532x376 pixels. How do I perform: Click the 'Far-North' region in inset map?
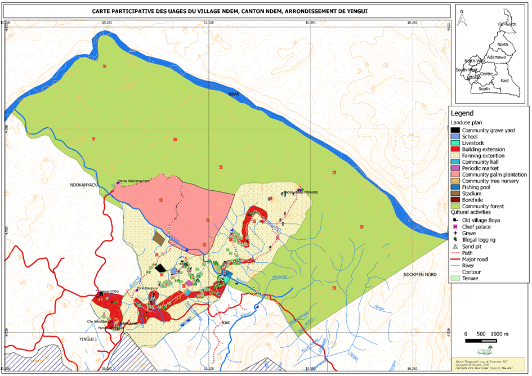point(507,24)
